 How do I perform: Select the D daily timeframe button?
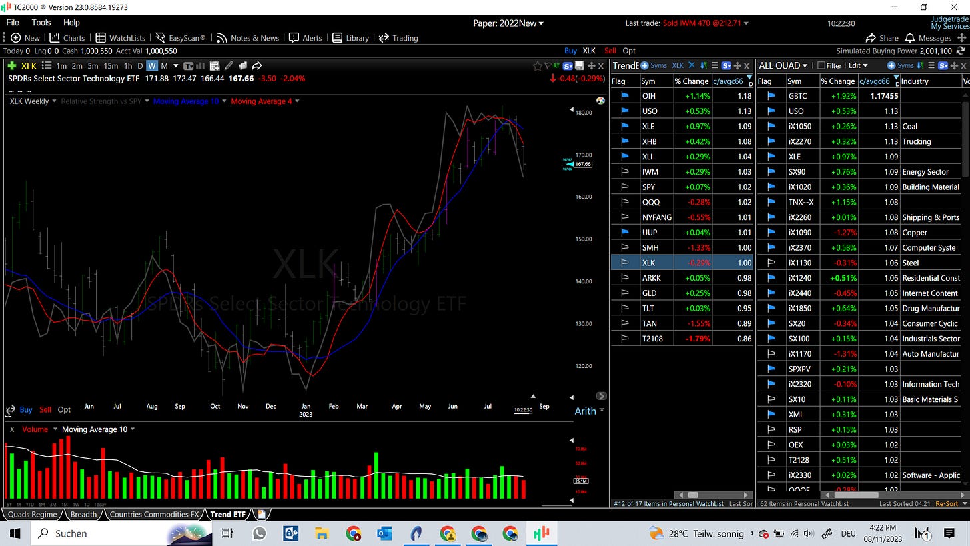pyautogui.click(x=140, y=65)
